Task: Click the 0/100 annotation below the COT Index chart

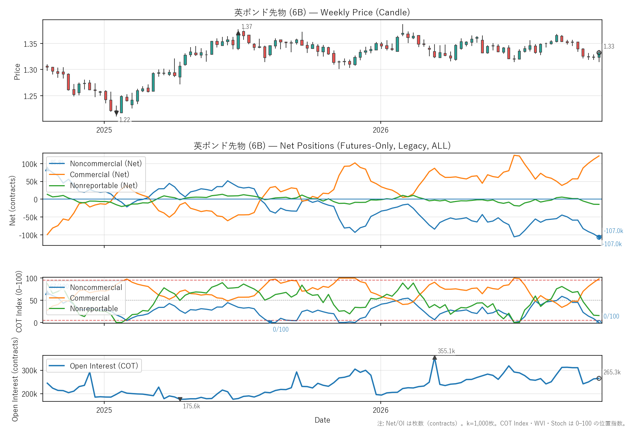Action: [x=281, y=329]
